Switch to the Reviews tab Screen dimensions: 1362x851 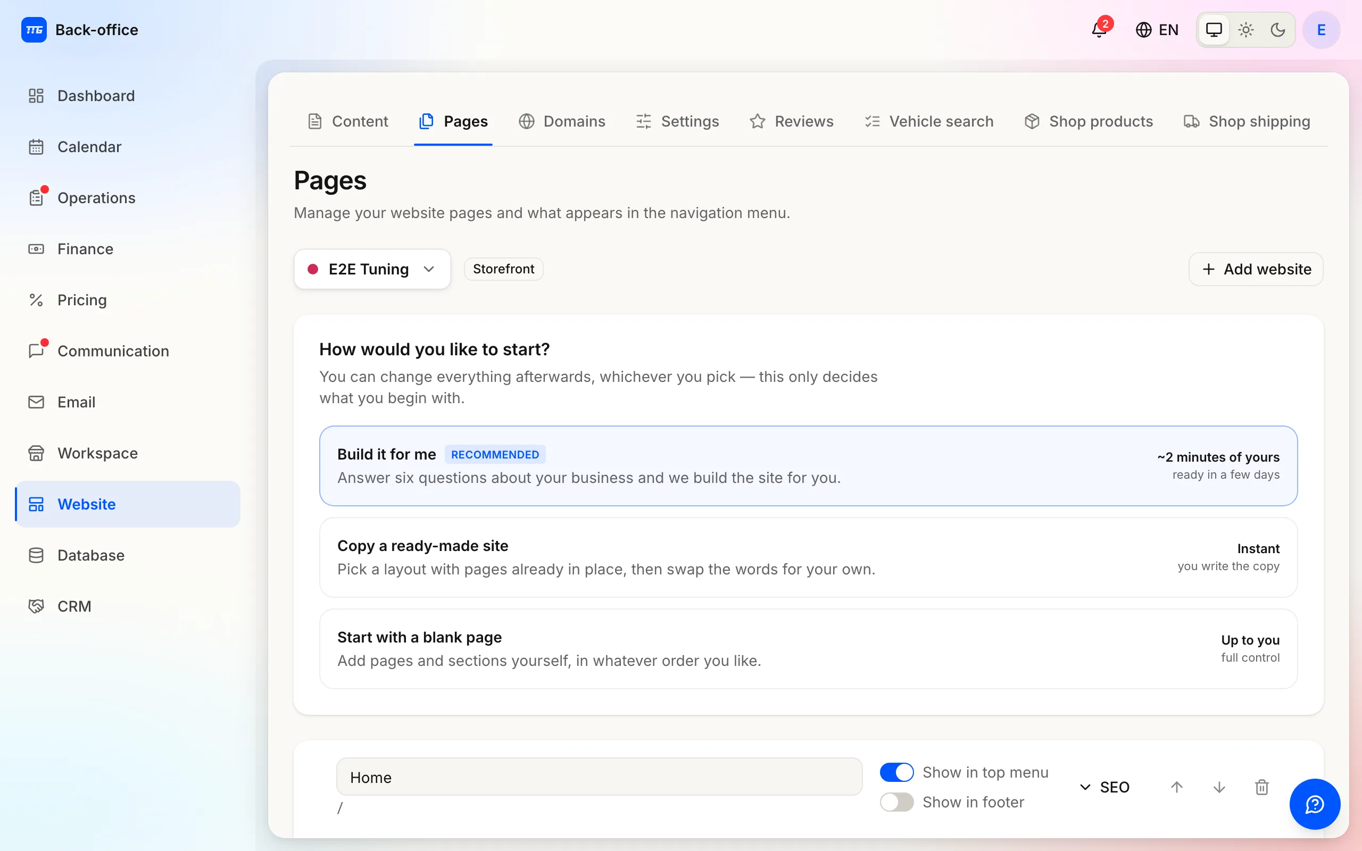click(x=791, y=121)
